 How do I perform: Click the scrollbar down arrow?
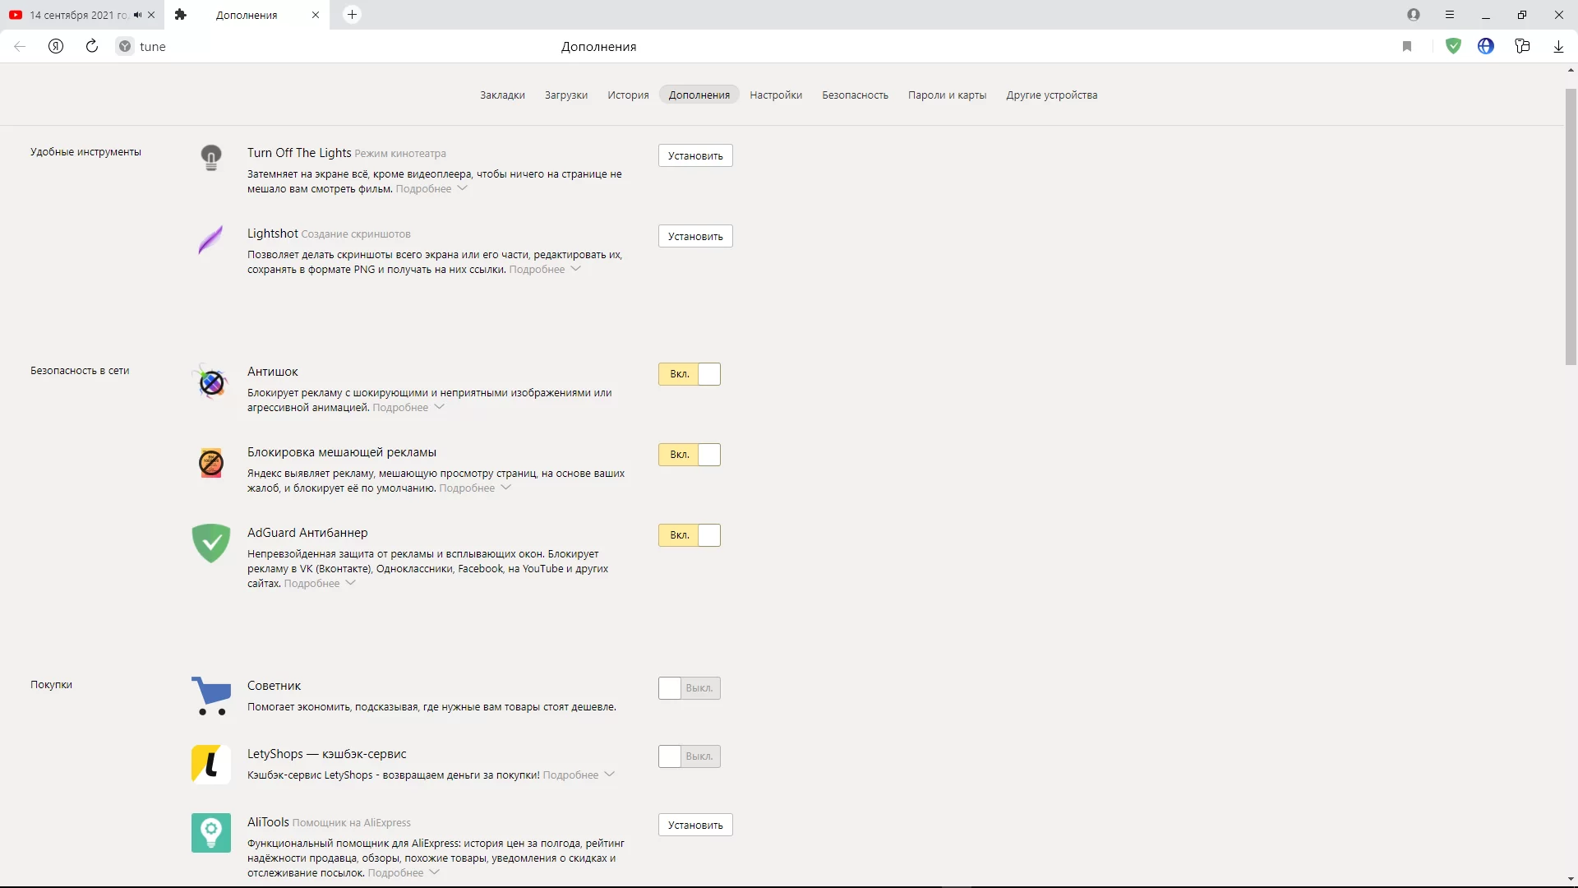point(1571,878)
